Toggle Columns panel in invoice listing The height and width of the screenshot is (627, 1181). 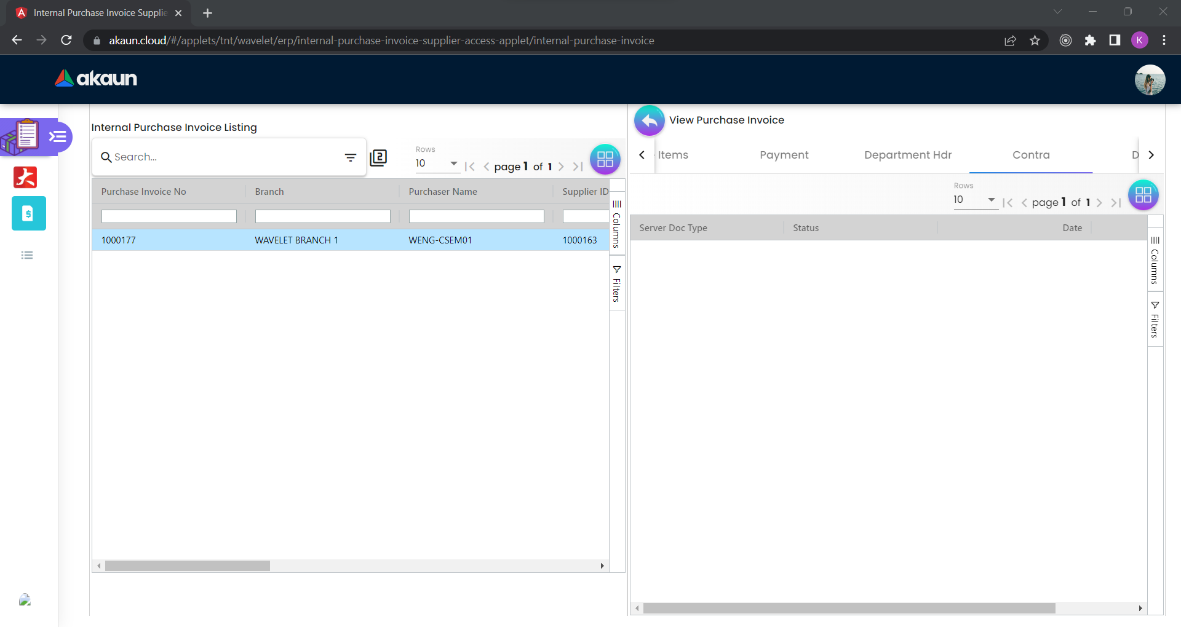[616, 224]
